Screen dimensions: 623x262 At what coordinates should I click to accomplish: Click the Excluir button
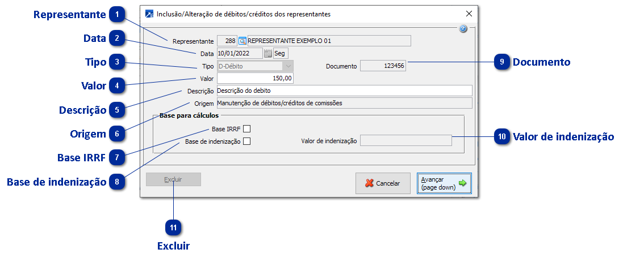click(173, 179)
